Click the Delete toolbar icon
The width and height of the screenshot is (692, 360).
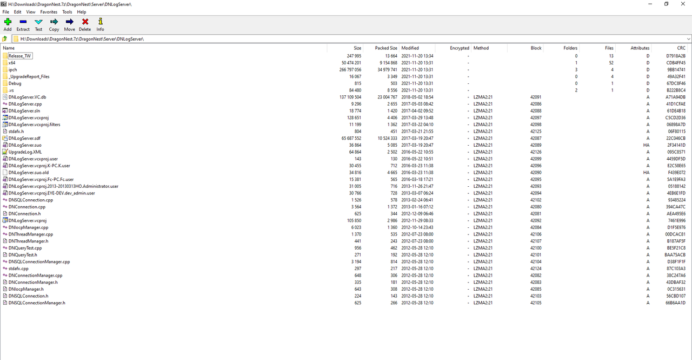tap(85, 22)
